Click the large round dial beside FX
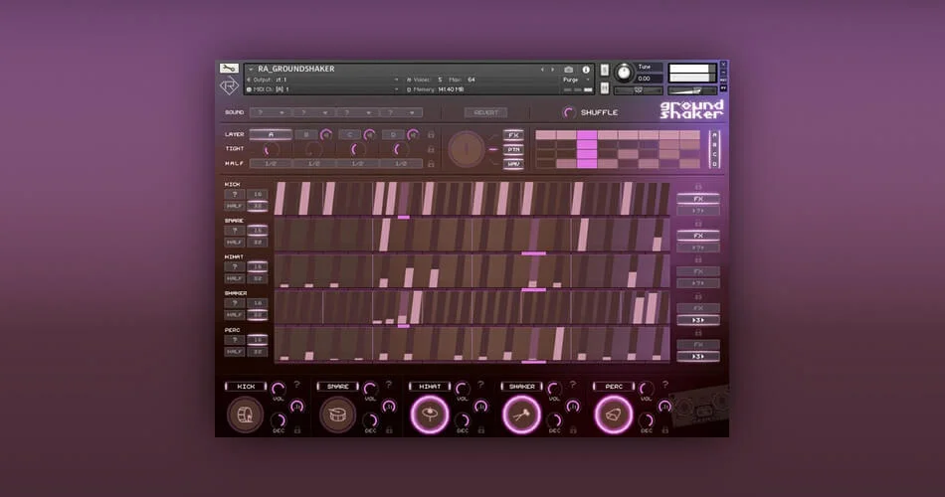 [466, 149]
